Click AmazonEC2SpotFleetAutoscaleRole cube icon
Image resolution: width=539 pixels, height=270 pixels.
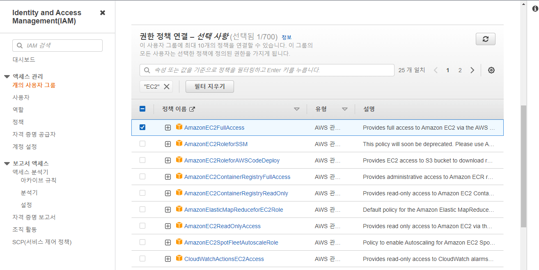pyautogui.click(x=179, y=242)
